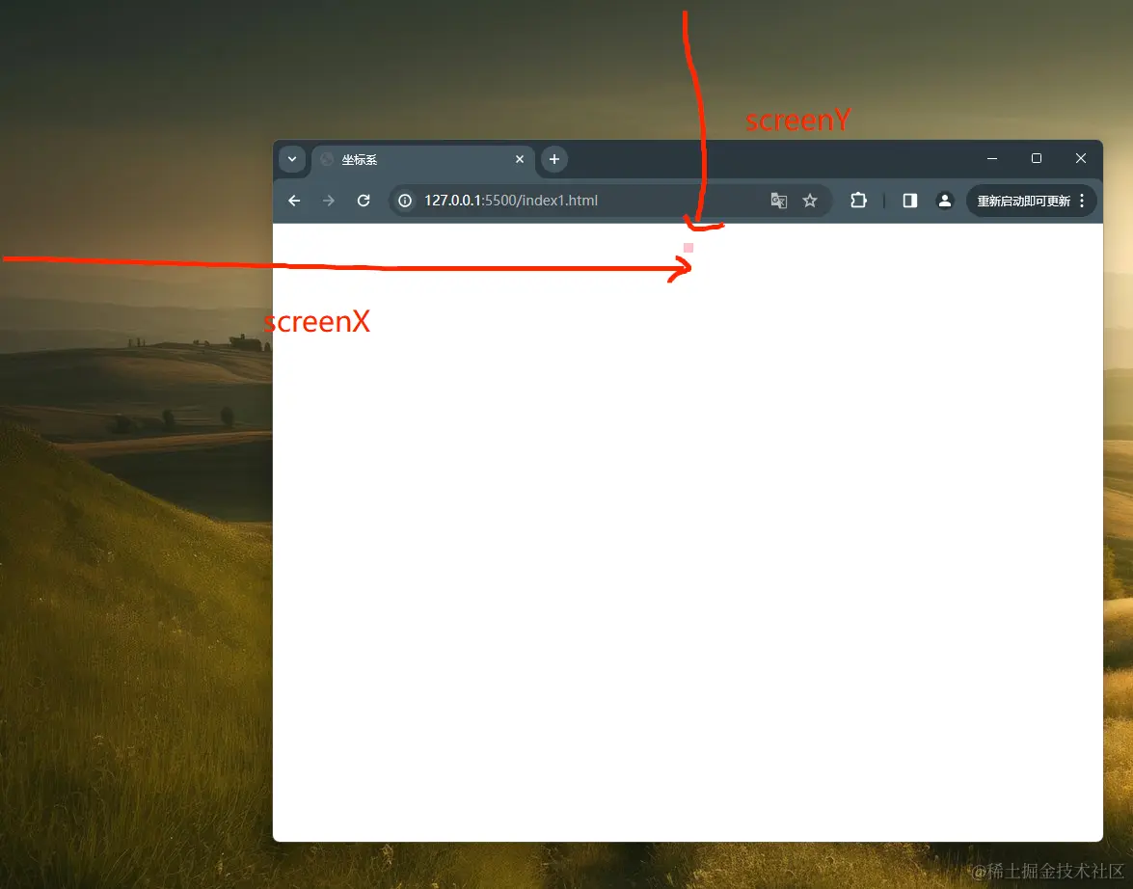This screenshot has width=1133, height=889.
Task: View site information icon in address bar
Action: 405,201
